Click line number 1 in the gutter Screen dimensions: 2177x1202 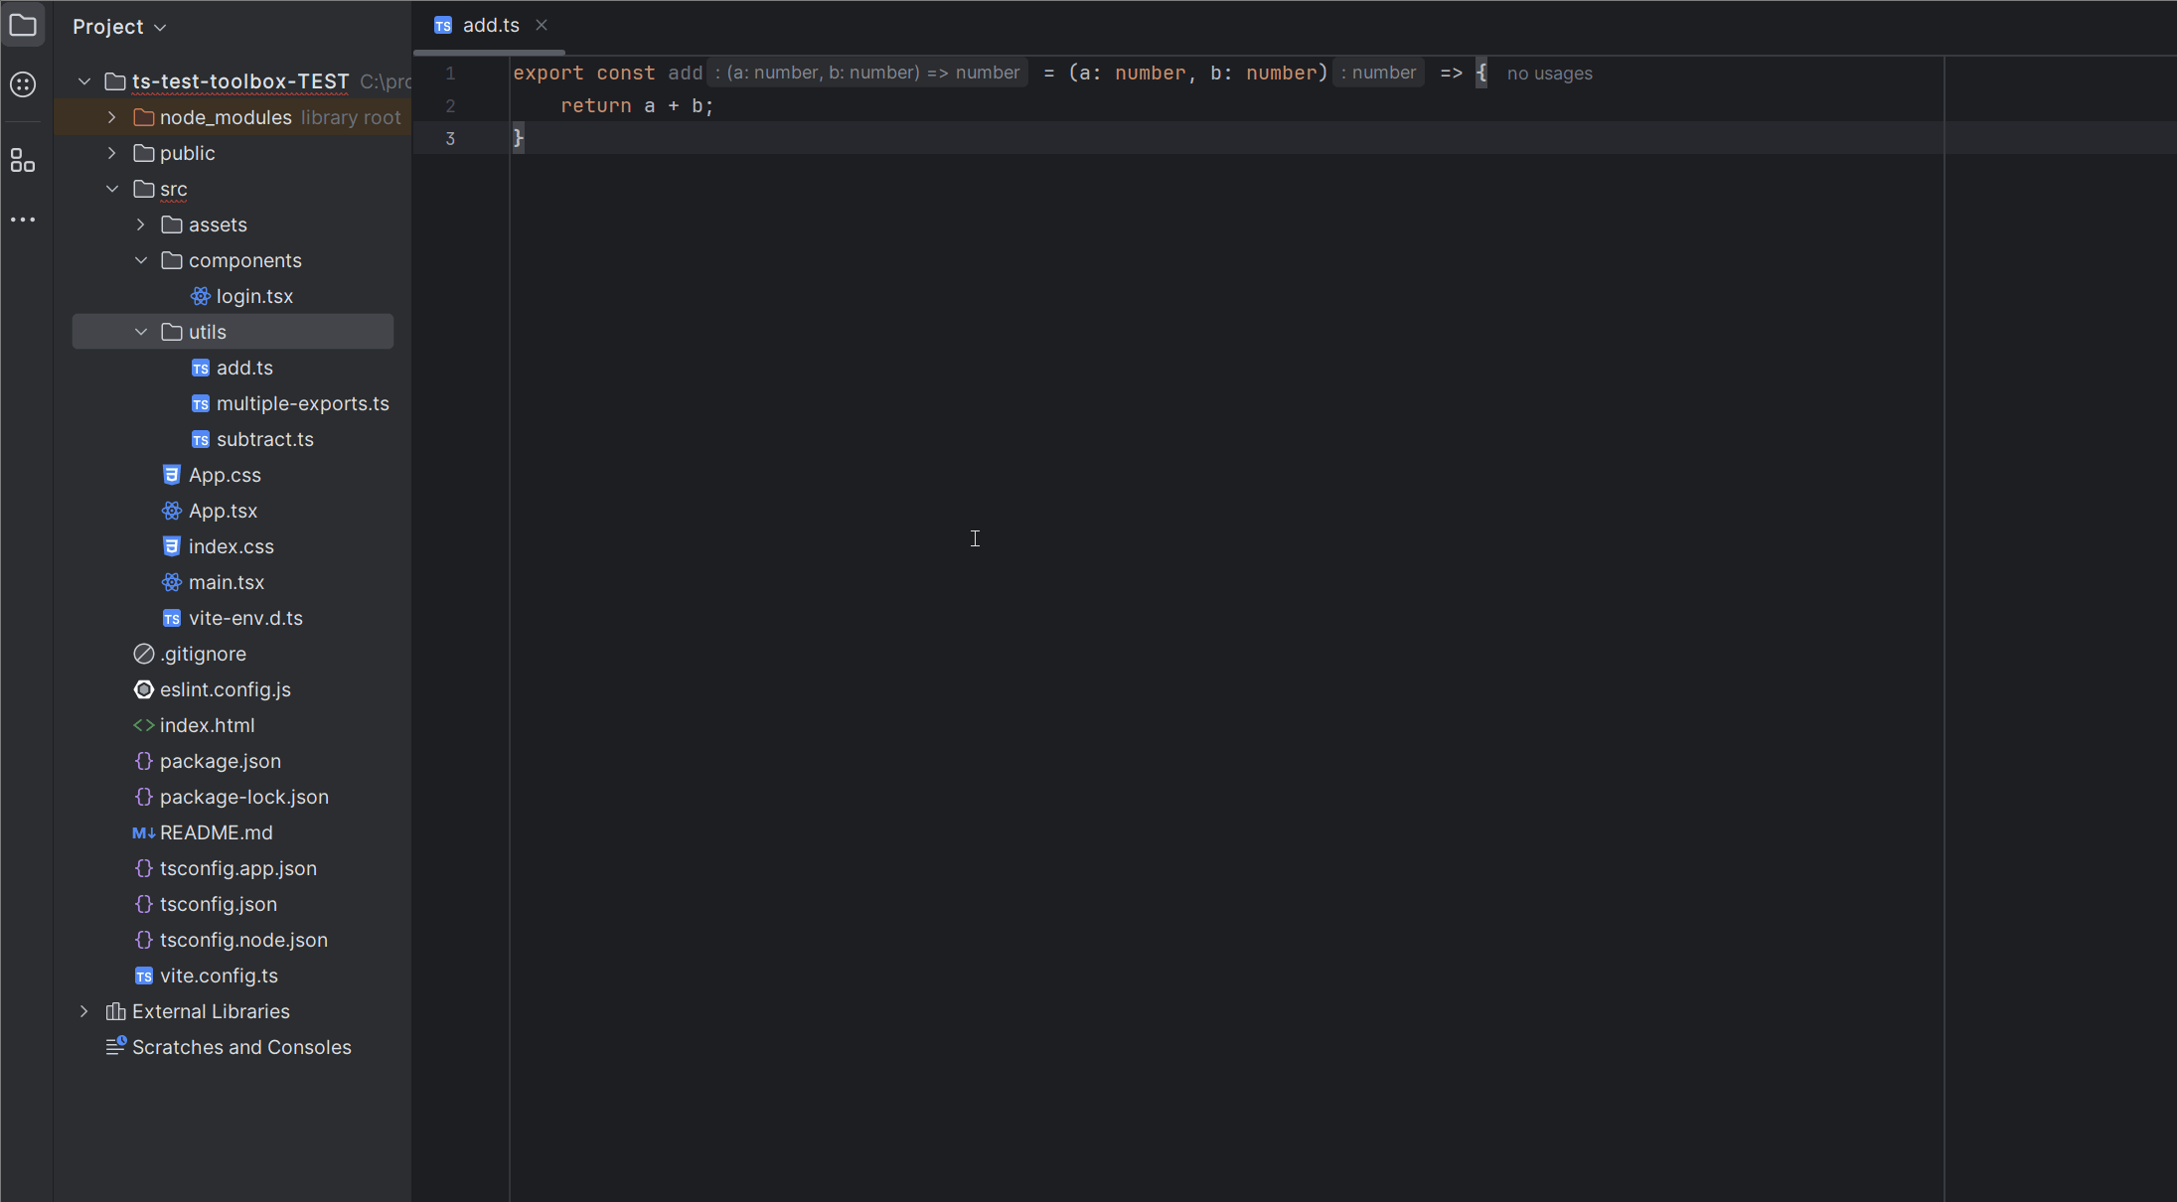tap(450, 74)
